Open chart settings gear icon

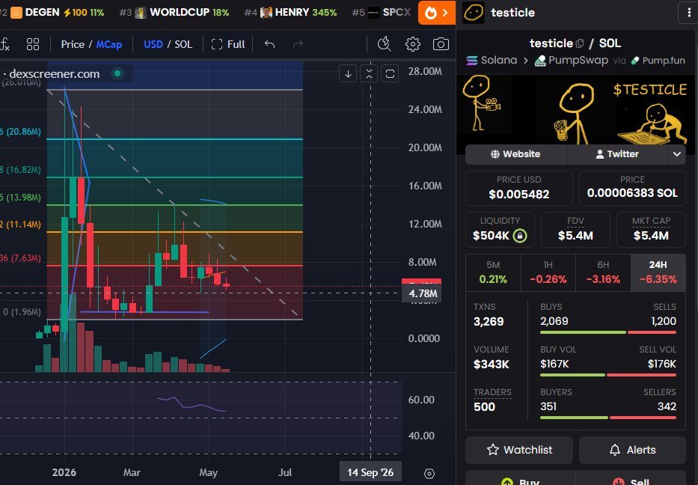(413, 44)
